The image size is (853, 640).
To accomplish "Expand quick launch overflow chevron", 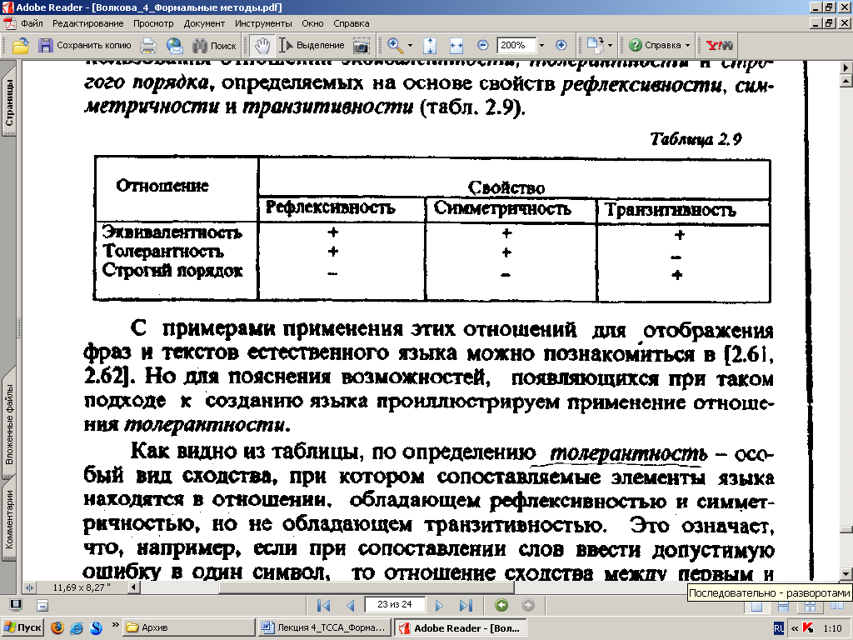I will (x=115, y=625).
